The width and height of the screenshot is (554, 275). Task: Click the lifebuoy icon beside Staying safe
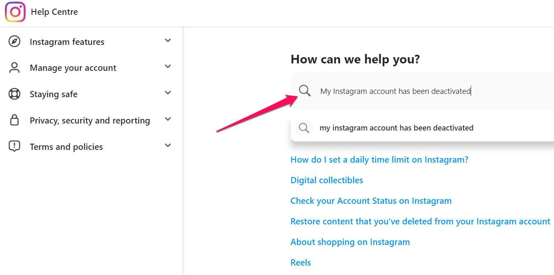pyautogui.click(x=14, y=94)
